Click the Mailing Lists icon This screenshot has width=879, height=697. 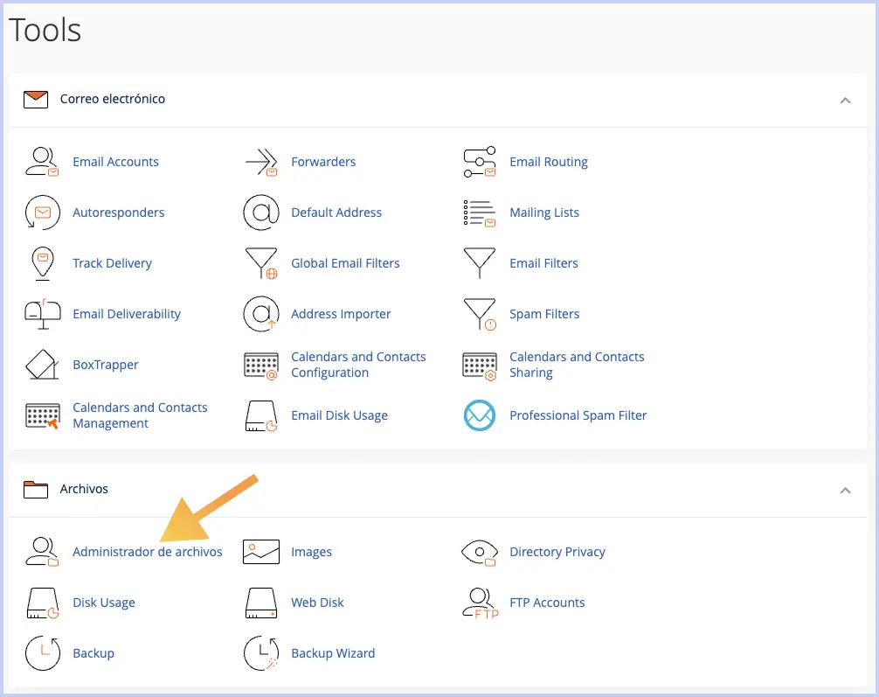(479, 213)
